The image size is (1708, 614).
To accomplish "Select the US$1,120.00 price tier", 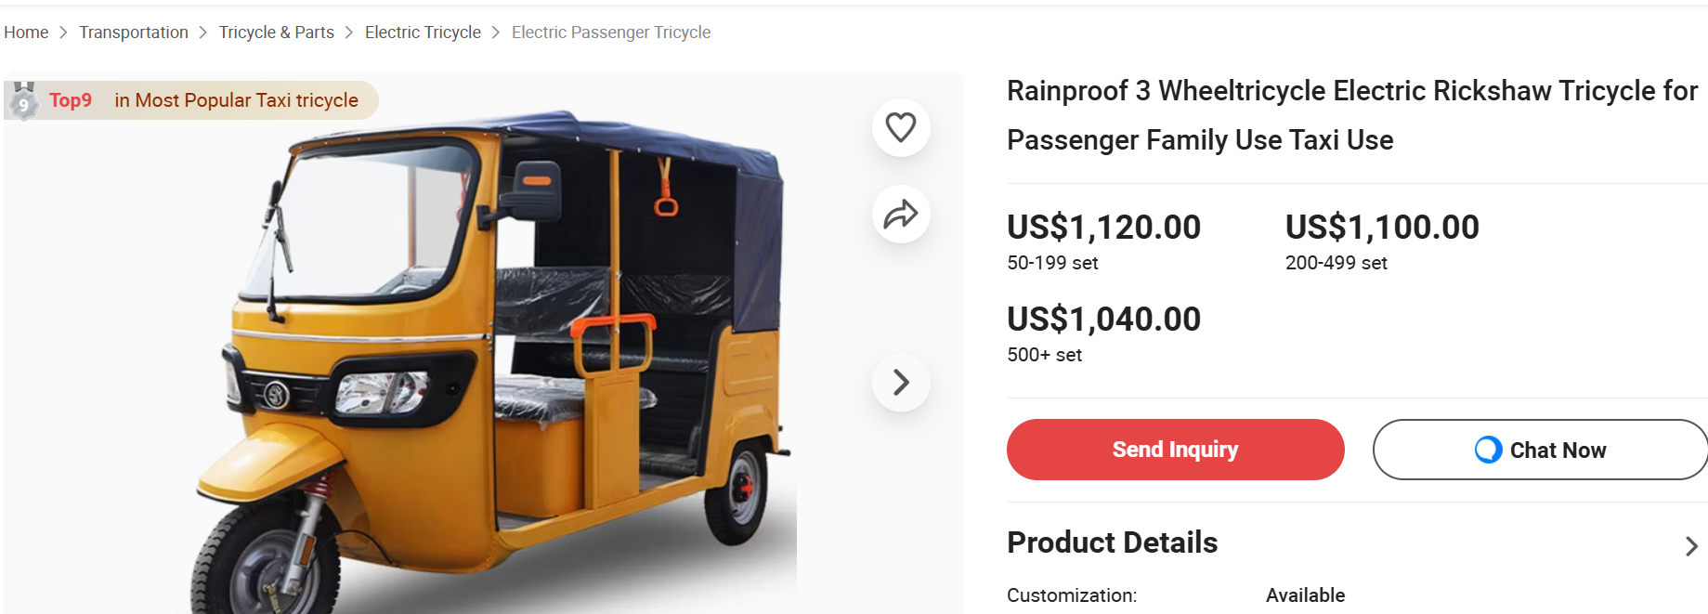I will tap(1103, 228).
